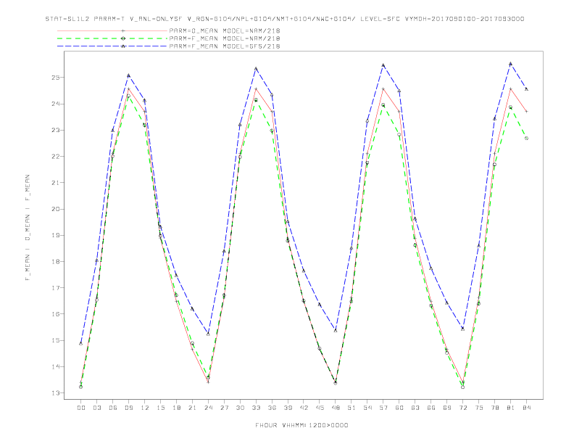This screenshot has height=444, width=574.
Task: Click the x-axis title 'FHOUR VHHMM:1200>0000'
Action: pyautogui.click(x=301, y=425)
